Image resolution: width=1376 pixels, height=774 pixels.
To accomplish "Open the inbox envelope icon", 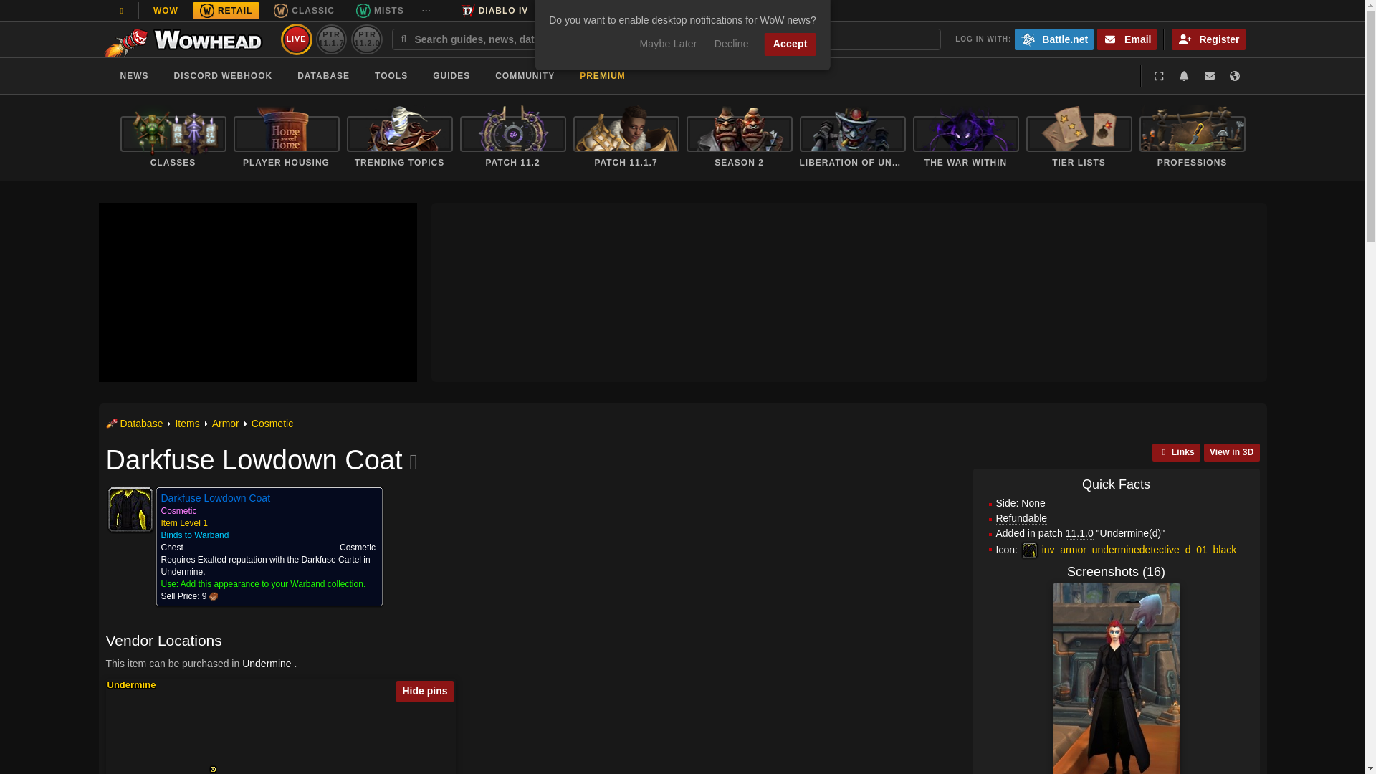I will click(1210, 76).
